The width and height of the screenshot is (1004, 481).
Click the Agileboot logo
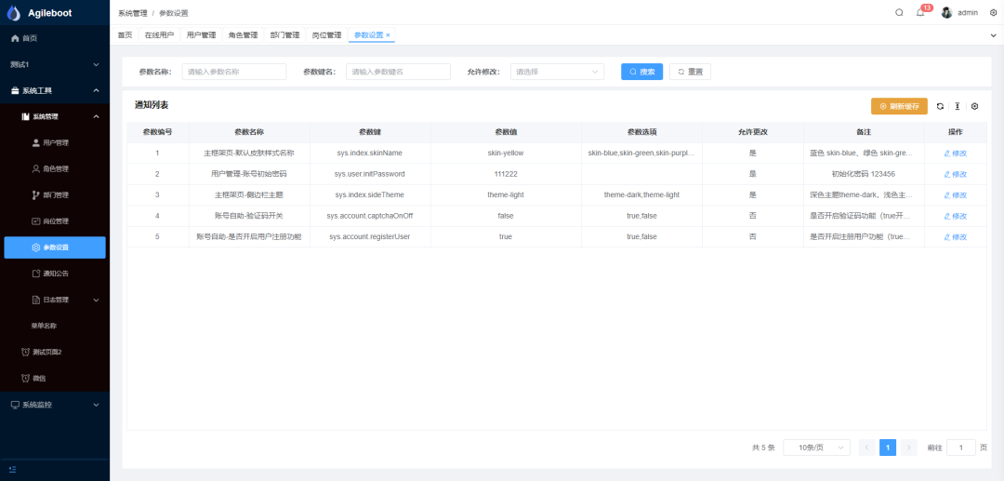tap(14, 13)
